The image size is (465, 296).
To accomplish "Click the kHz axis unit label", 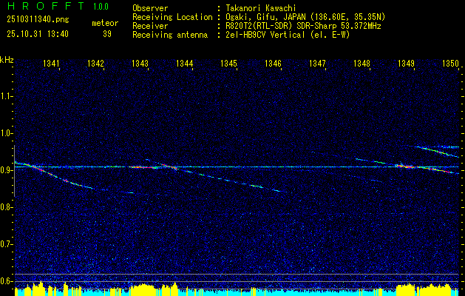I will point(7,61).
